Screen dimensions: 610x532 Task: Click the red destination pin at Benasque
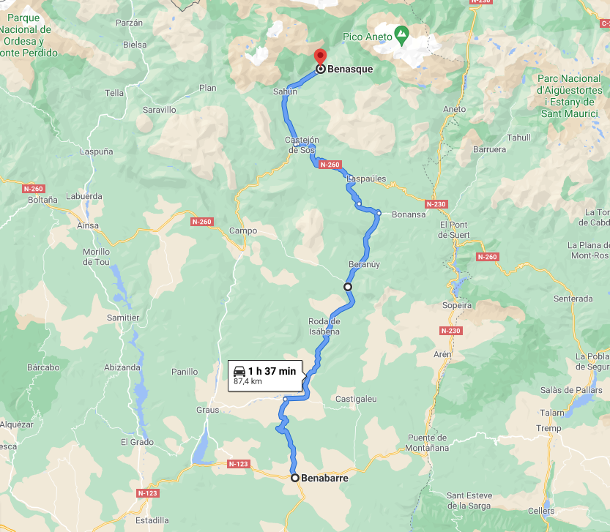coord(320,58)
